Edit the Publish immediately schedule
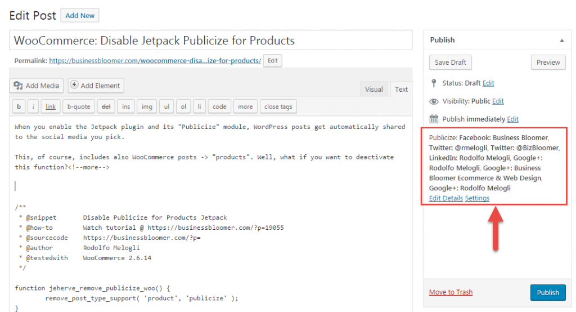This screenshot has height=312, width=576. 513,119
